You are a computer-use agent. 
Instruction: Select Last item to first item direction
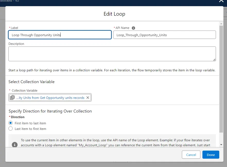click(11, 129)
